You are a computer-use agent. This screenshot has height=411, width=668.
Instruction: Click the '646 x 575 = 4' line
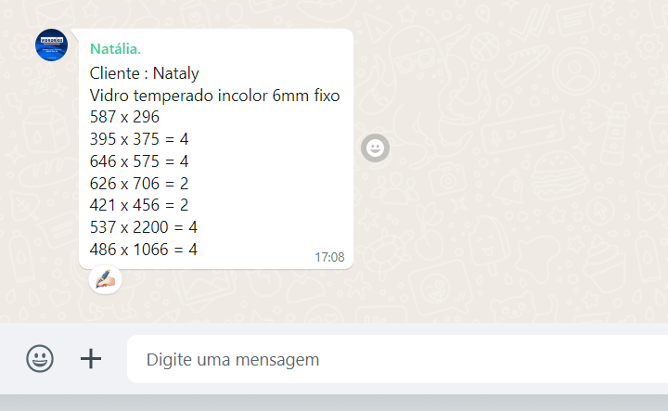(x=139, y=161)
